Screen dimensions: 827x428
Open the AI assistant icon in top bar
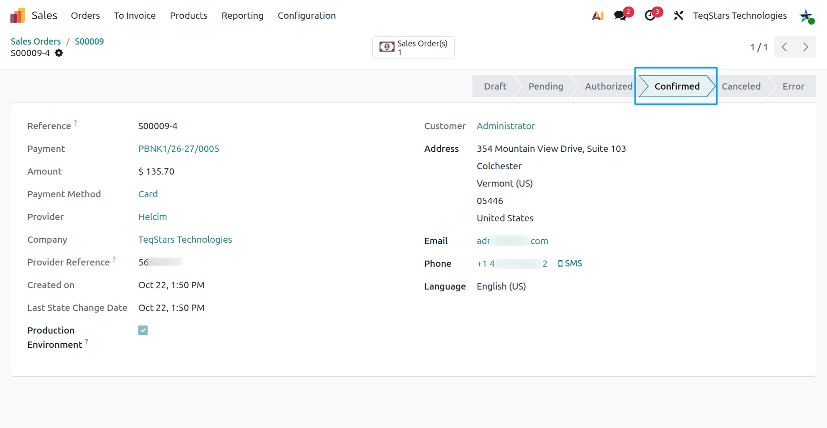coord(598,16)
